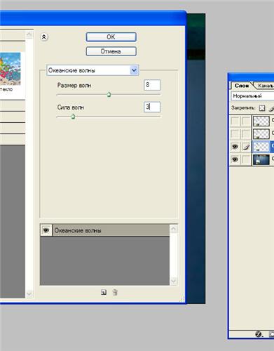Switch to the Каналы tab
Image resolution: width=274 pixels, height=351 pixels.
point(265,86)
